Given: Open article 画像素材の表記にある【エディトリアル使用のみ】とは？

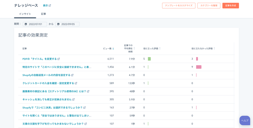Looking at the screenshot, I should (x=54, y=91).
